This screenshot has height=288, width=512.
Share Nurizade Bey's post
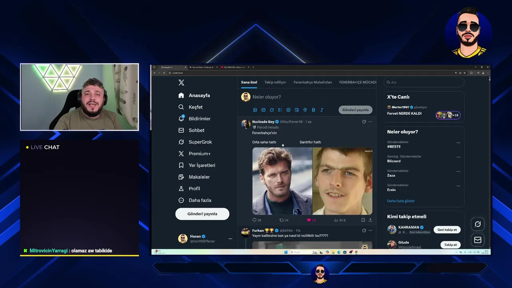pos(370,220)
